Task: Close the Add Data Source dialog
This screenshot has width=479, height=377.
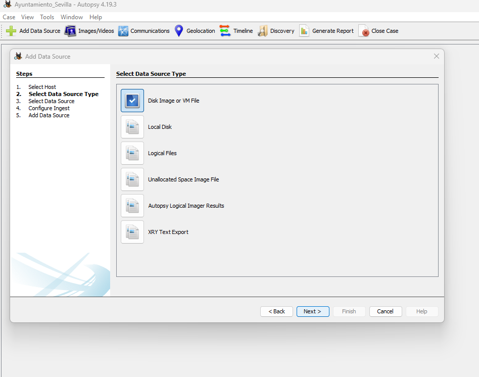Action: (x=437, y=56)
